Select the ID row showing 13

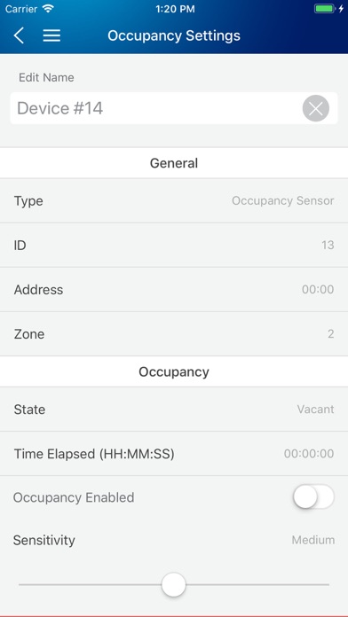(174, 246)
